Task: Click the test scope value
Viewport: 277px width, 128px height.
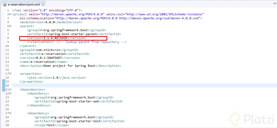Action: click(x=51, y=125)
